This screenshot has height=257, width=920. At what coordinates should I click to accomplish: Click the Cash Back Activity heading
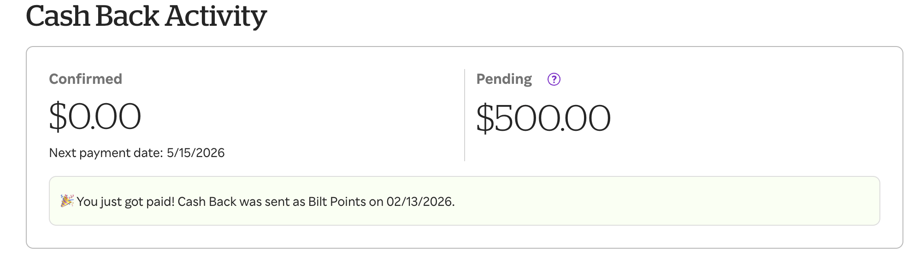click(x=146, y=17)
